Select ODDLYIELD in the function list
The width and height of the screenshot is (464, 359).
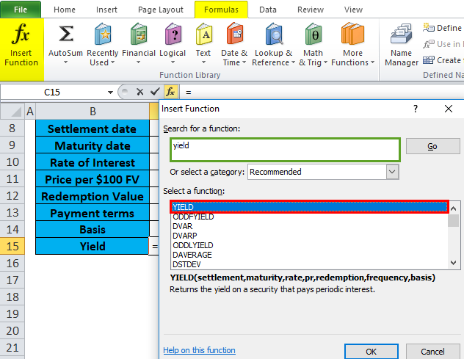coord(310,245)
